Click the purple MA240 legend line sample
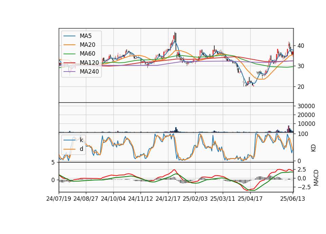 click(x=69, y=72)
